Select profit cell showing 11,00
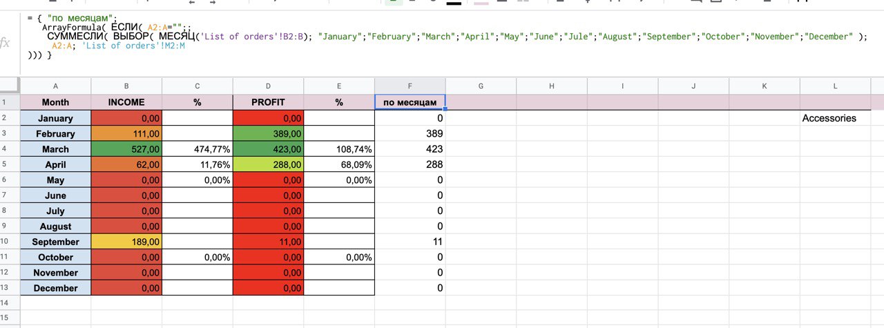 (269, 242)
